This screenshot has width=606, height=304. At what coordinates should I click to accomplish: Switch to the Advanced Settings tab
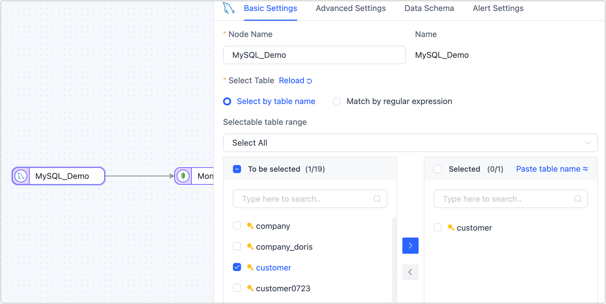tap(351, 8)
